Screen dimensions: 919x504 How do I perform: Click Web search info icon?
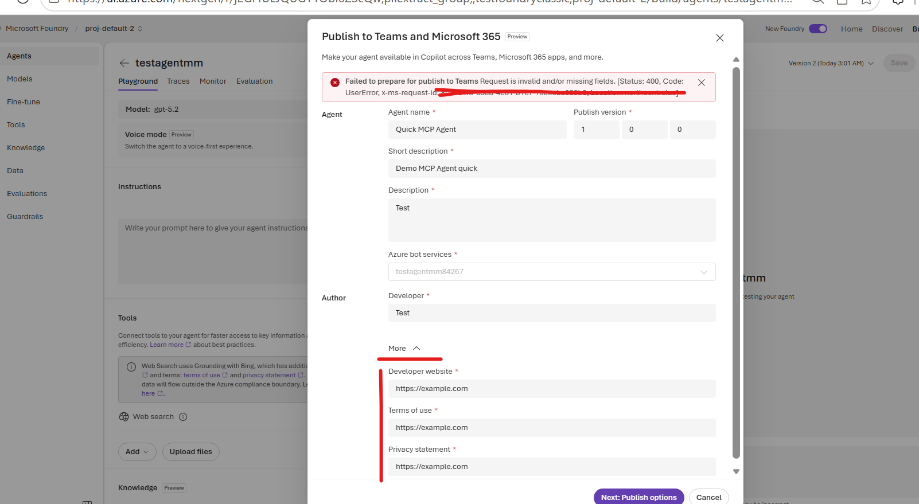pyautogui.click(x=183, y=417)
